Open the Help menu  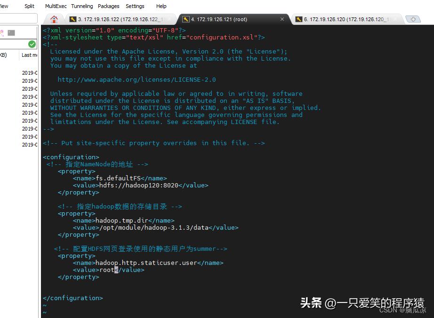pos(161,6)
